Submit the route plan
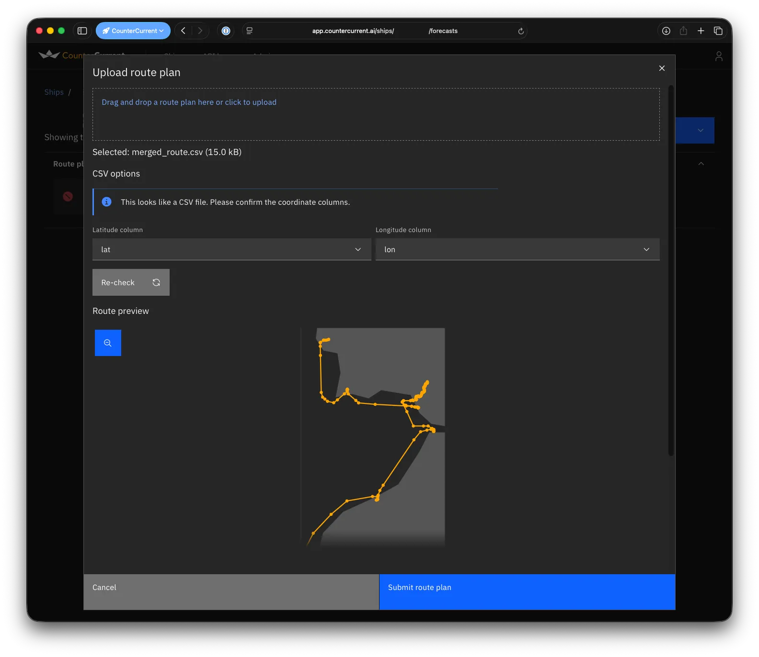This screenshot has height=657, width=759. coord(527,592)
